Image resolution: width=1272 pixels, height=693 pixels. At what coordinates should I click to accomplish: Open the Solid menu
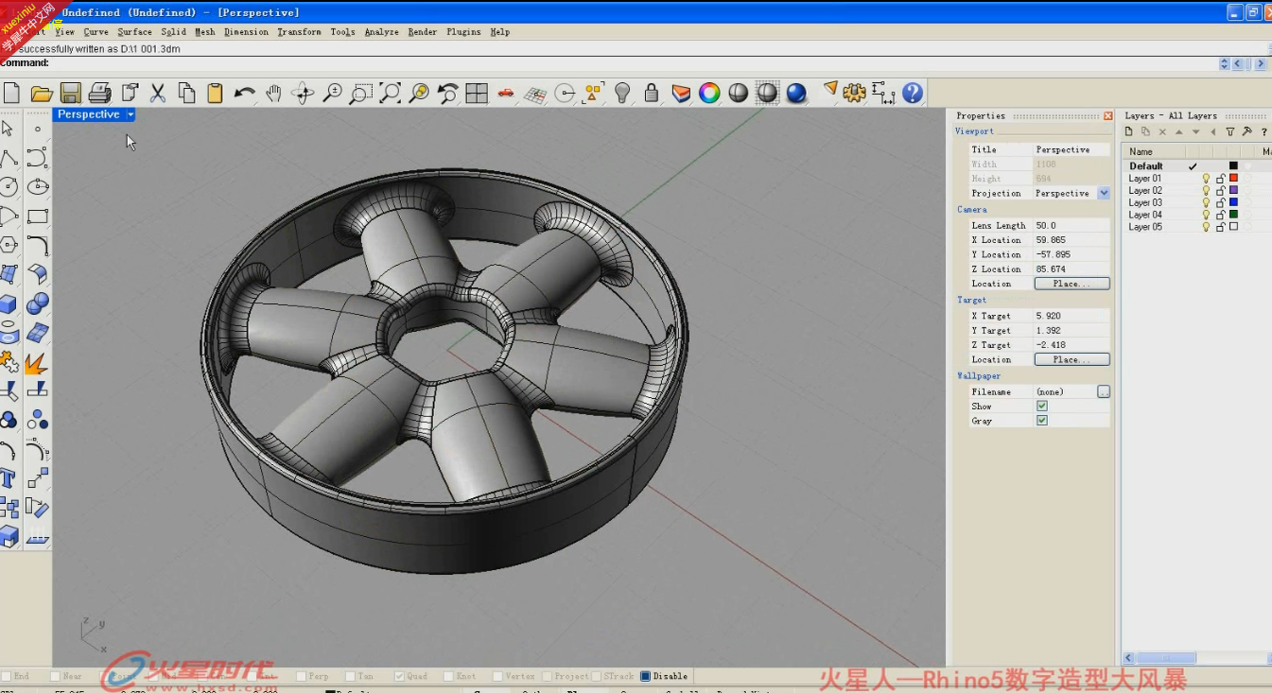[x=173, y=32]
